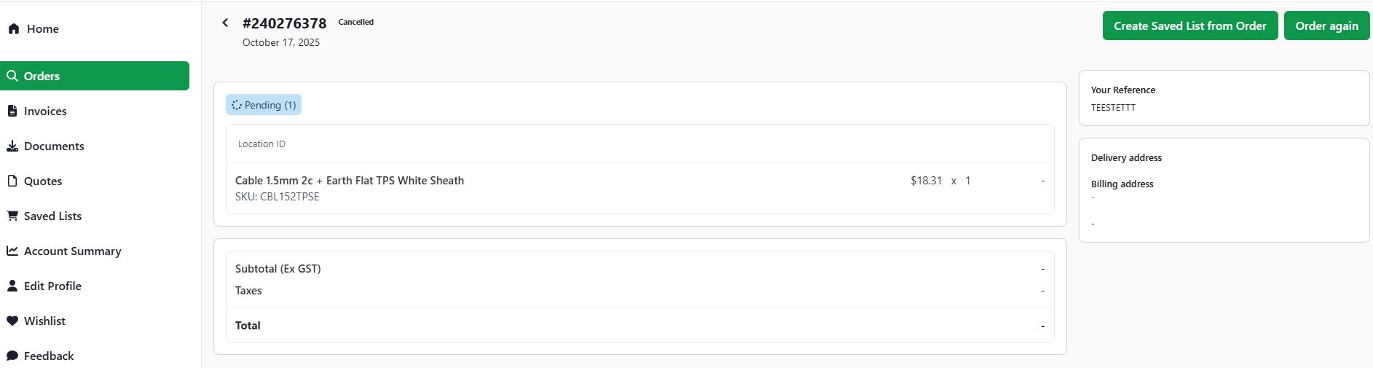
Task: Click order number #240276378 heading
Action: (284, 24)
